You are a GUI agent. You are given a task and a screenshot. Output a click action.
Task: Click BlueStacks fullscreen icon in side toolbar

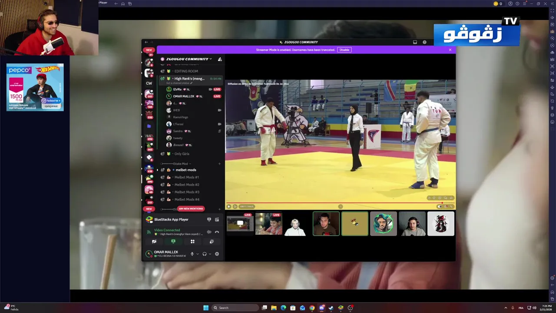point(552,10)
